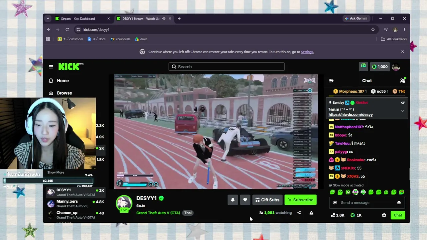Open a new browser tab
Image resolution: width=427 pixels, height=240 pixels.
click(x=179, y=19)
